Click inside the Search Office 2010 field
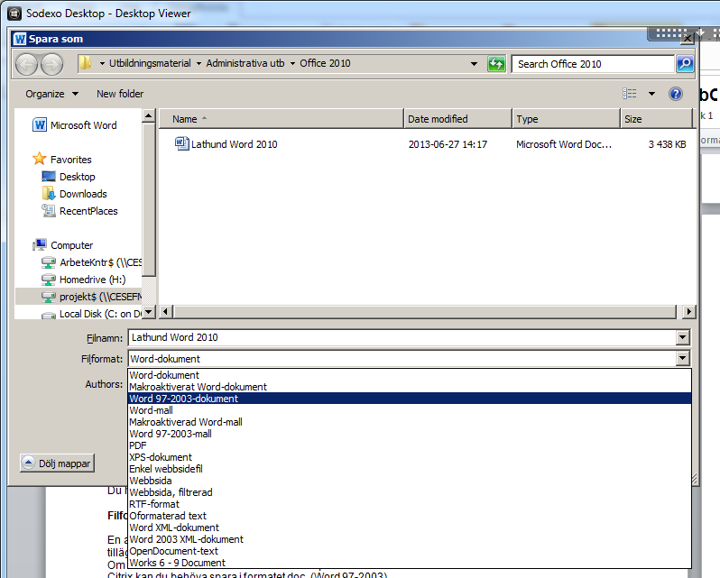The height and width of the screenshot is (578, 720). 594,64
